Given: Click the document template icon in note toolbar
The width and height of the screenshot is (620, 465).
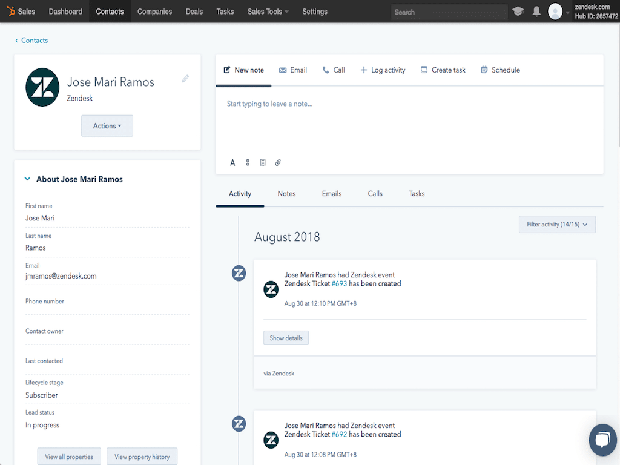Looking at the screenshot, I should tap(263, 162).
